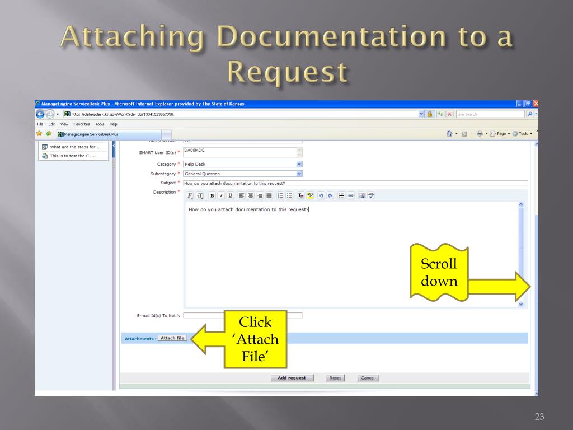573x430 pixels.
Task: Click the Attach file button
Action: [x=172, y=338]
